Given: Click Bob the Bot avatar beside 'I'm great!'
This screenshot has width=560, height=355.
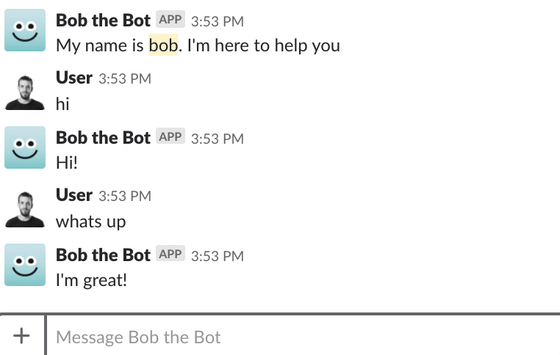Looking at the screenshot, I should 25,265.
